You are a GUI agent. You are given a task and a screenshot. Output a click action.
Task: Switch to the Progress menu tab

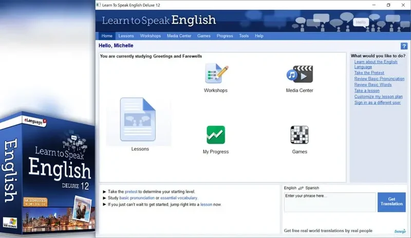point(225,36)
